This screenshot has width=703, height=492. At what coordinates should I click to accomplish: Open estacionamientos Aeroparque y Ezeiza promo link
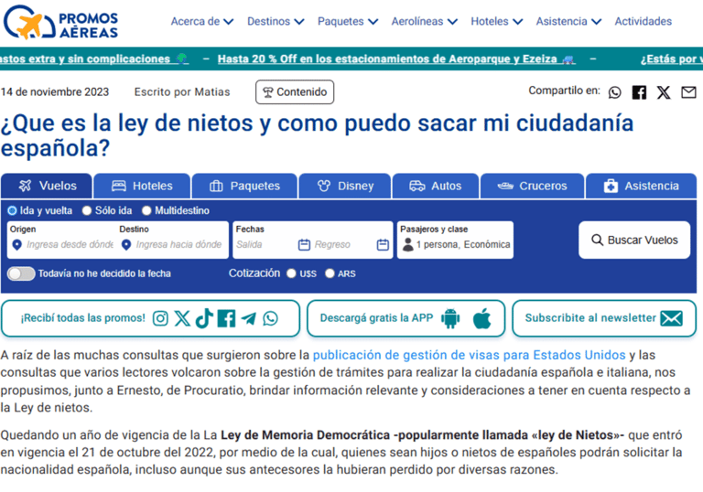396,59
